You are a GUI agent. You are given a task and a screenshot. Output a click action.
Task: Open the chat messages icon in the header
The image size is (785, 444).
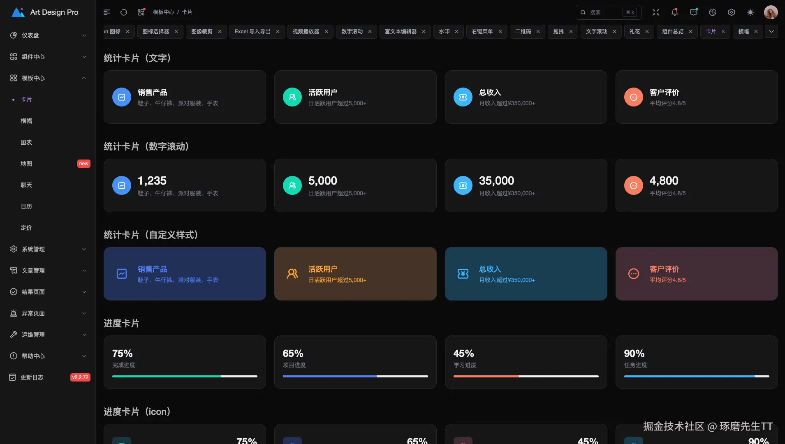pyautogui.click(x=694, y=12)
